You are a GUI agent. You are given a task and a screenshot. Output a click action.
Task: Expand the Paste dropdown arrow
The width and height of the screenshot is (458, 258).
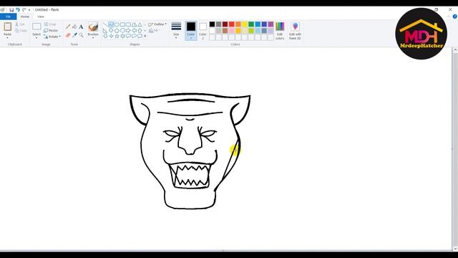point(7,38)
